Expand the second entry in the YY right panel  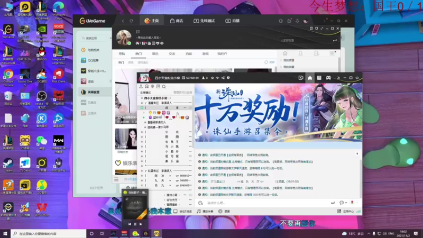pos(281,67)
